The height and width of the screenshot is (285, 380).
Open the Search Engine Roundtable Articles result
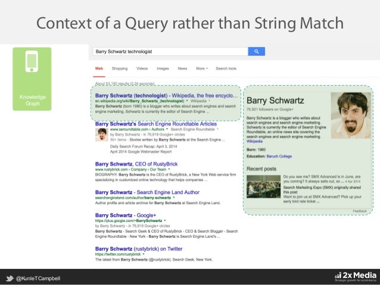pyautogui.click(x=156, y=124)
